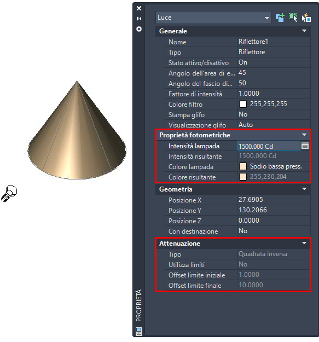
Task: Open the Quick Select tool
Action: [x=306, y=18]
